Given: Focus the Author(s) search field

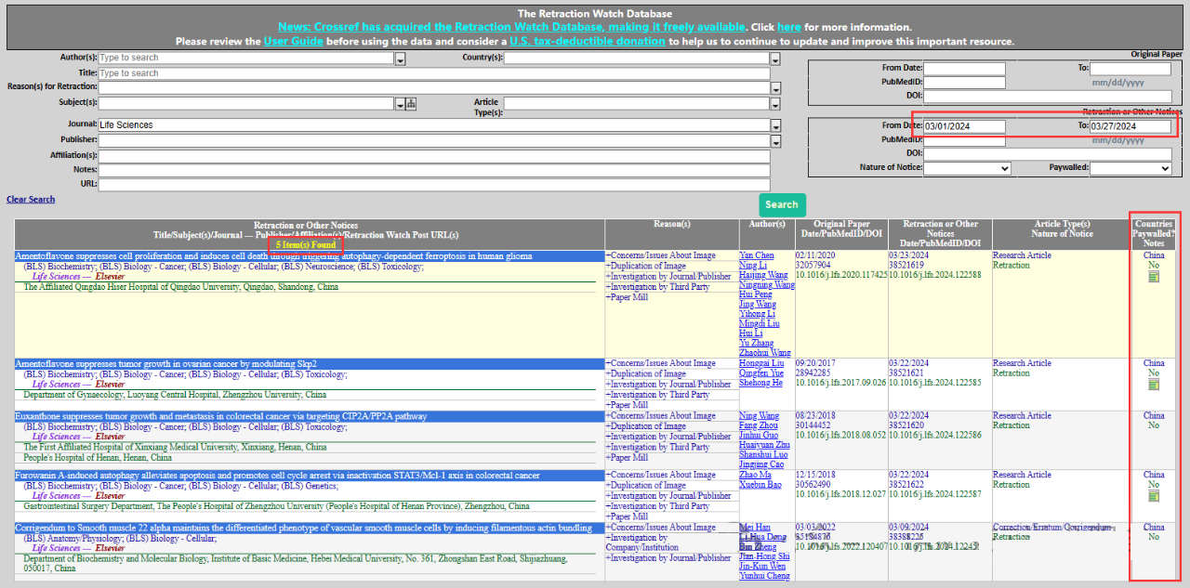Looking at the screenshot, I should [246, 59].
